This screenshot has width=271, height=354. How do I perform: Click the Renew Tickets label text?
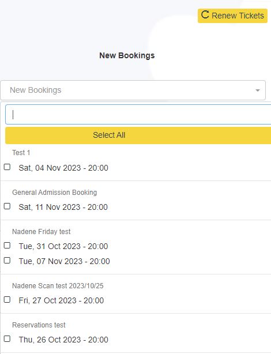coord(238,16)
